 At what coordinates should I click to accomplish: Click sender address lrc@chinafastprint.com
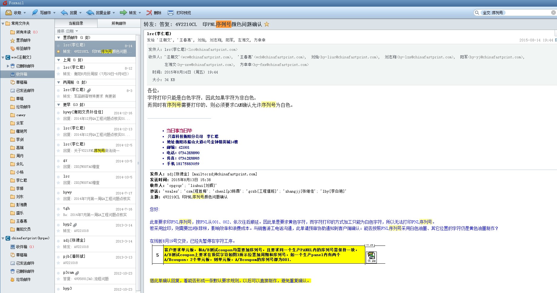tap(212, 50)
